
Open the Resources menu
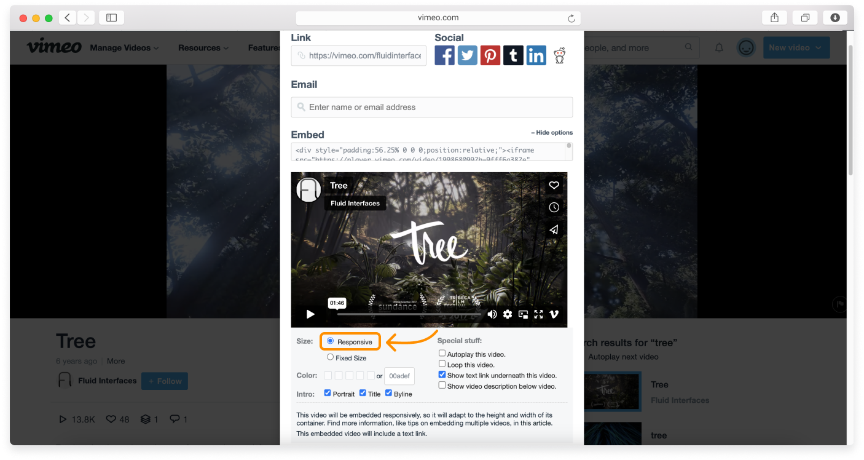[x=203, y=47]
